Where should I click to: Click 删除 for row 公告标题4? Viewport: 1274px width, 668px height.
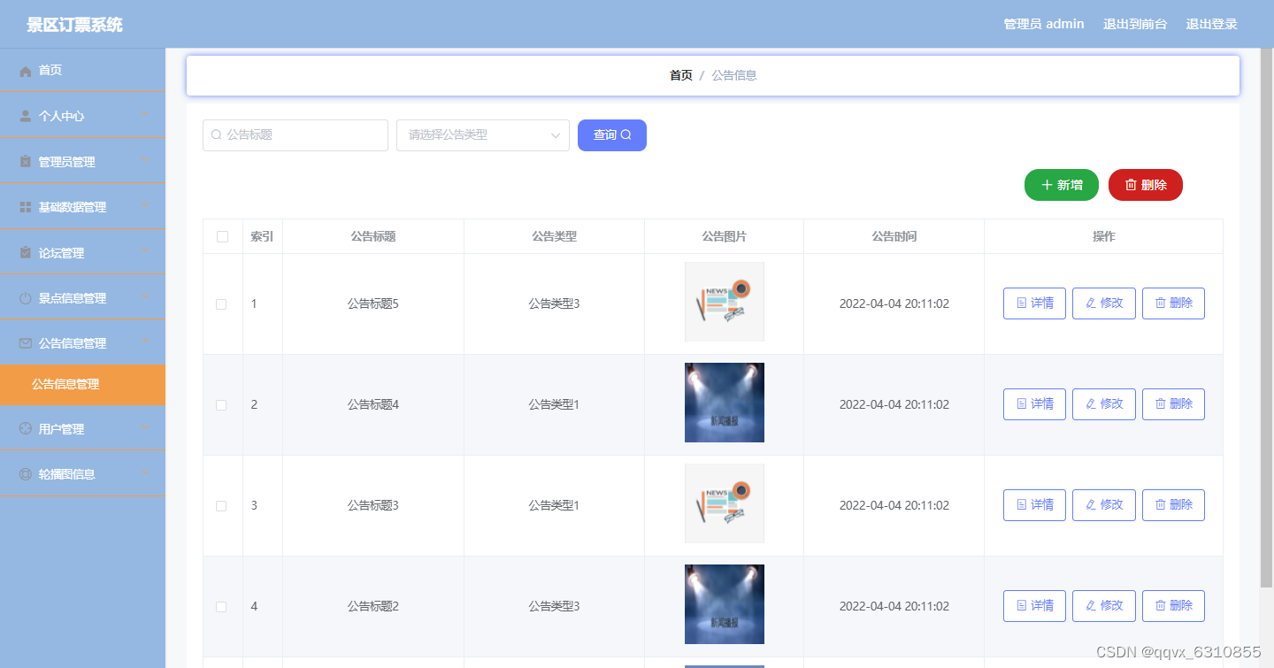(x=1173, y=404)
